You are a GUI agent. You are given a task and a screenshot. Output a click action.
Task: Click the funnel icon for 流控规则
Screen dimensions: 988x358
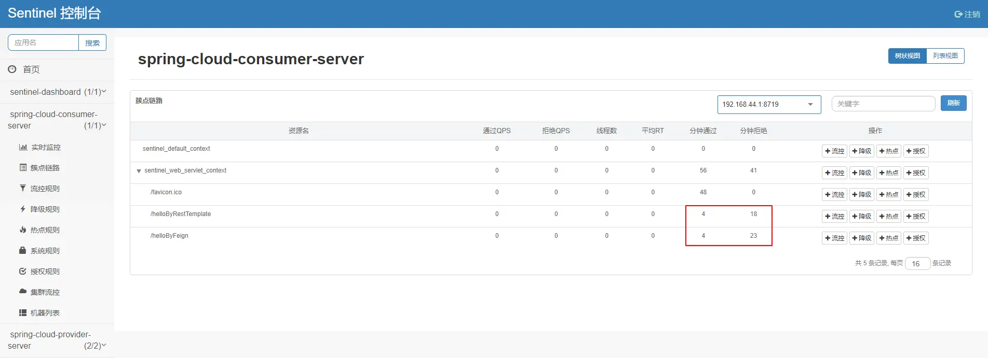(x=23, y=188)
